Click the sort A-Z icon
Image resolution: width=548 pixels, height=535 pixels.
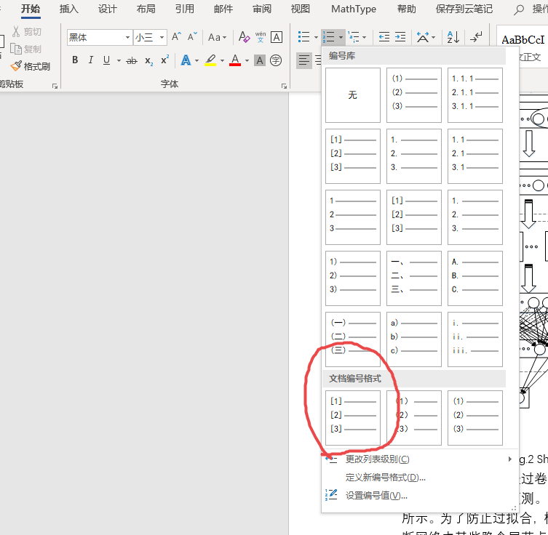coord(453,36)
